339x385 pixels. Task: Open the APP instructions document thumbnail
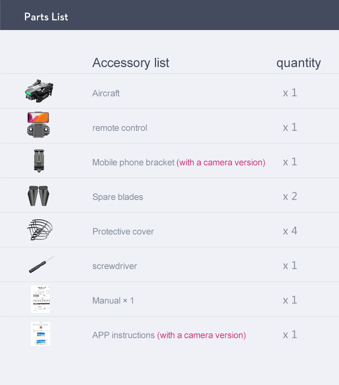[x=40, y=334]
